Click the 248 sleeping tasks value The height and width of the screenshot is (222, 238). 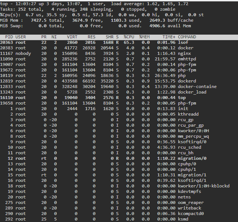tap(84, 10)
